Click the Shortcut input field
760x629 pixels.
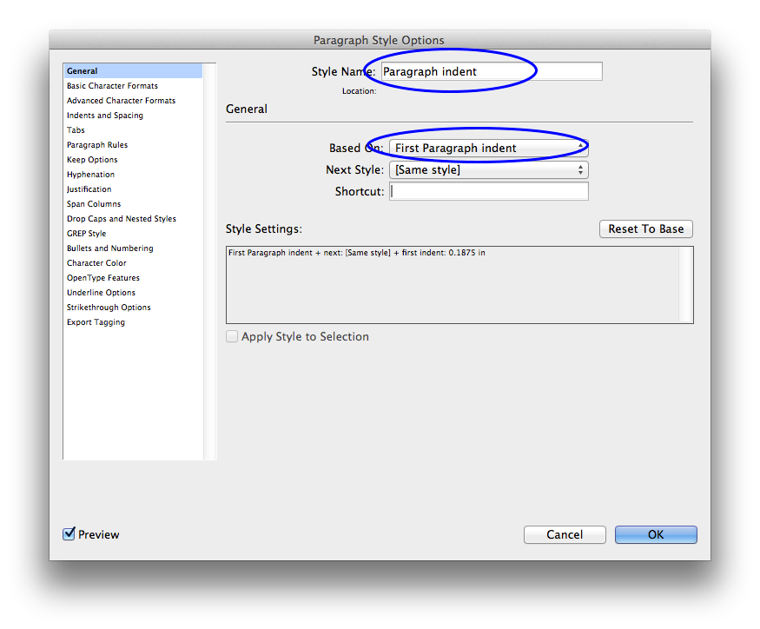(x=488, y=191)
